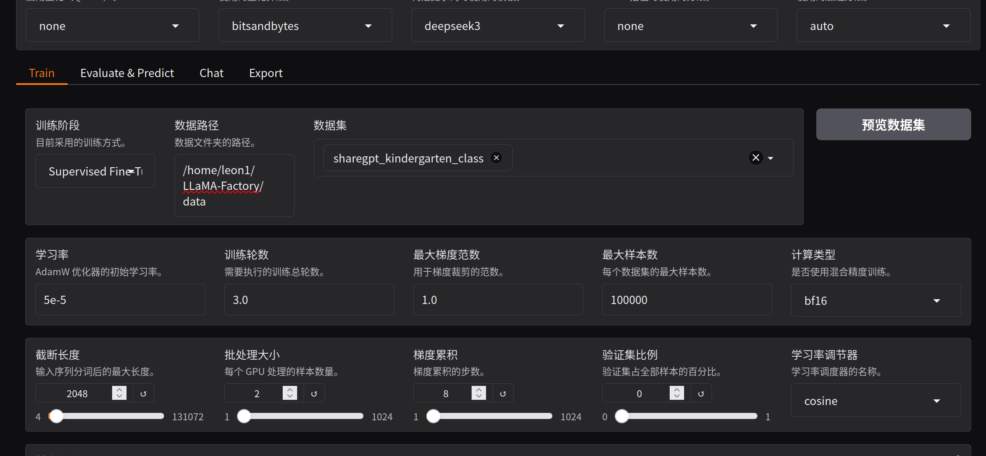
Task: Open the 计算类型 bf16 dropdown
Action: pos(875,301)
